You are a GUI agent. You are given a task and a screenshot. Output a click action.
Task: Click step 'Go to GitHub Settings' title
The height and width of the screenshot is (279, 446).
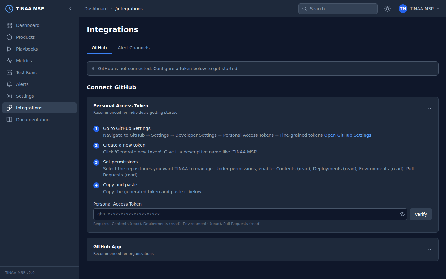(127, 128)
